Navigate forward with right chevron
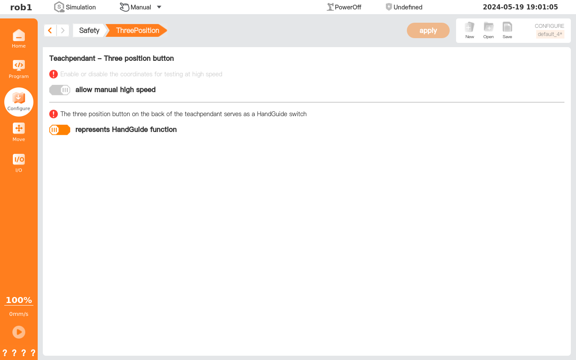Image resolution: width=576 pixels, height=360 pixels. point(63,30)
